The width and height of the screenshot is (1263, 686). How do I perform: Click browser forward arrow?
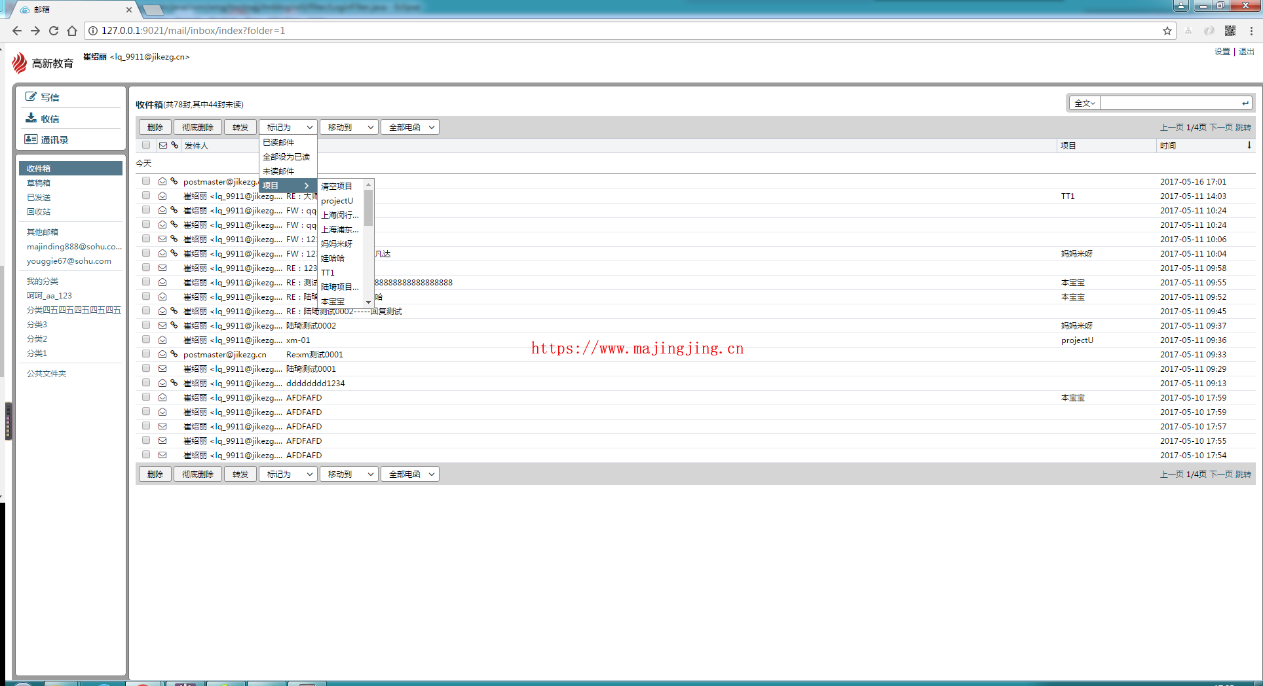(35, 31)
